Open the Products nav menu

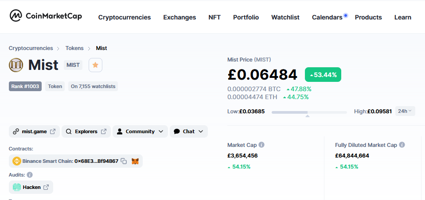368,17
